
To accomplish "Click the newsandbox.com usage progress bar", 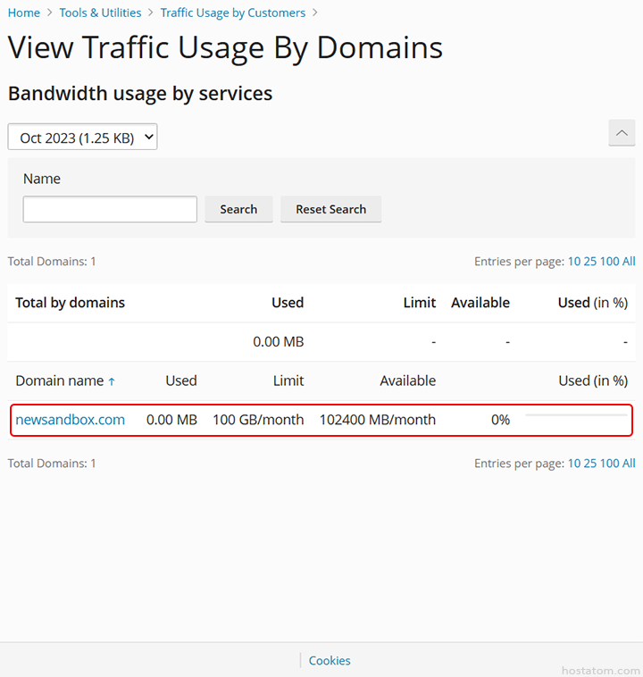I will click(x=575, y=415).
